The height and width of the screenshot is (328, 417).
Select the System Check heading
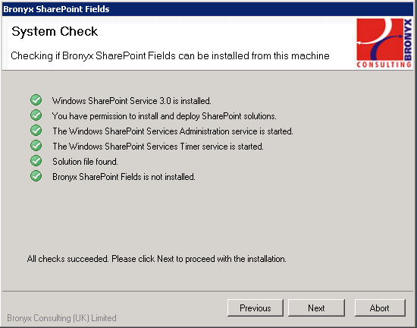pyautogui.click(x=55, y=31)
